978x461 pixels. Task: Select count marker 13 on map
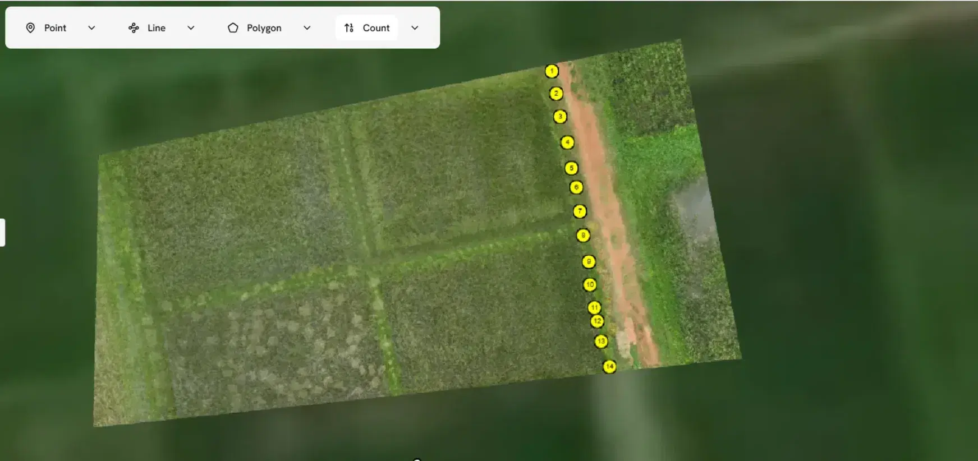point(601,341)
